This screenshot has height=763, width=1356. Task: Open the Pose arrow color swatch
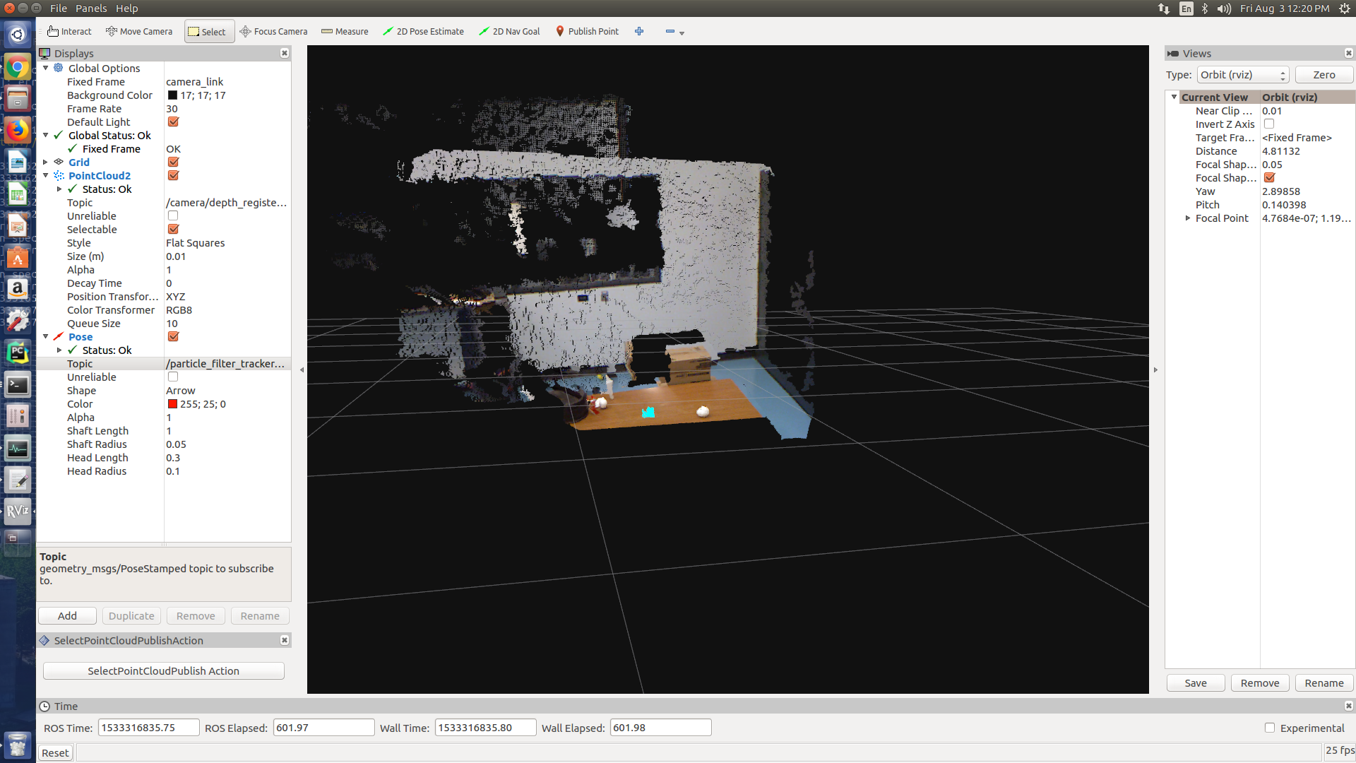(173, 403)
